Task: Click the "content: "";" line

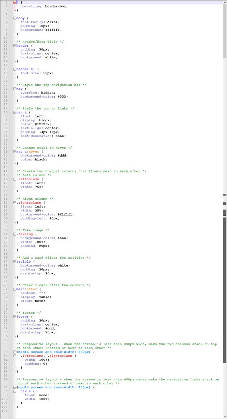Action: tap(32, 293)
